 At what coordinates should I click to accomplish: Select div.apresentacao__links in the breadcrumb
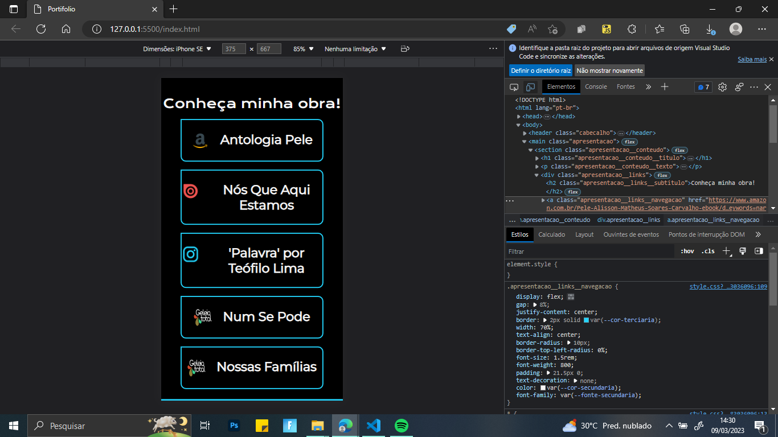click(629, 220)
